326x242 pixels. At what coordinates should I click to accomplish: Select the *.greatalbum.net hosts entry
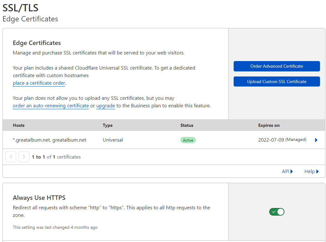(x=49, y=140)
